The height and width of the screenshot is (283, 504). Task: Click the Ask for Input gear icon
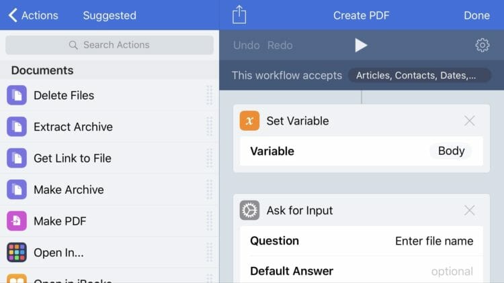(249, 211)
